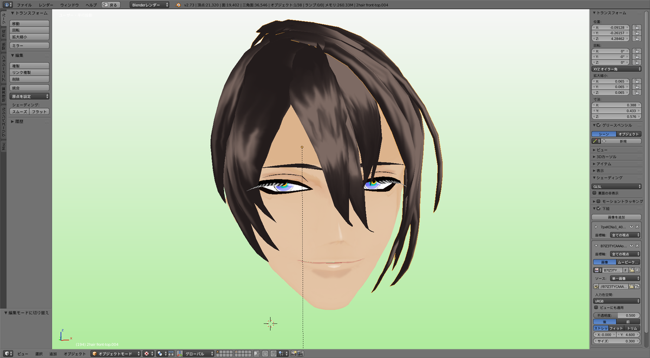The height and width of the screenshot is (358, 650).
Task: Enable 裏面の非表示 backface culling checkbox
Action: 595,193
